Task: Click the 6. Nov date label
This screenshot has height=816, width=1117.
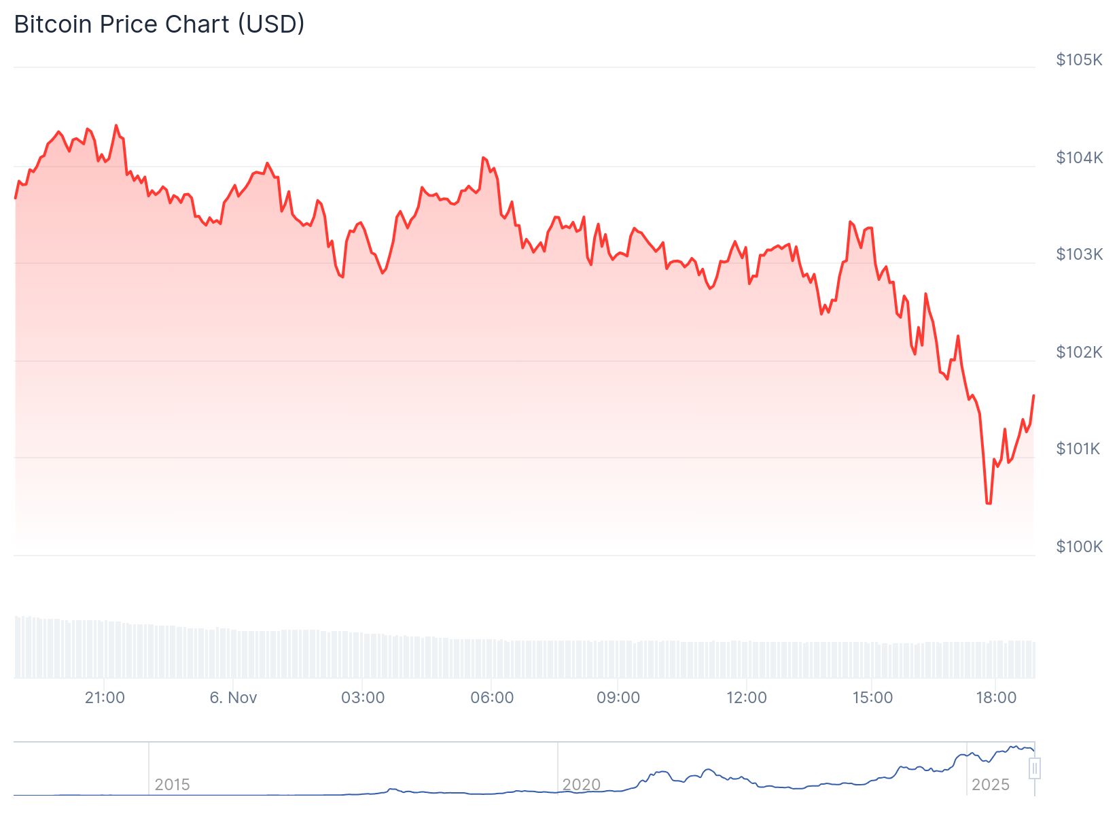Action: (233, 698)
